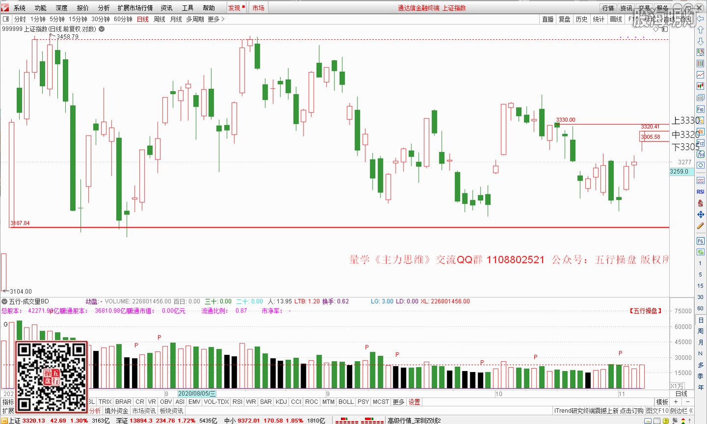Click the 复盘 button
The width and height of the screenshot is (707, 424).
click(565, 19)
